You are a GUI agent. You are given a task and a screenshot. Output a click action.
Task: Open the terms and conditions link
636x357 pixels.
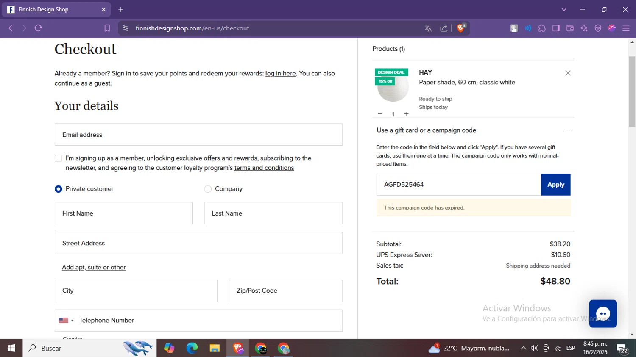[x=264, y=168]
